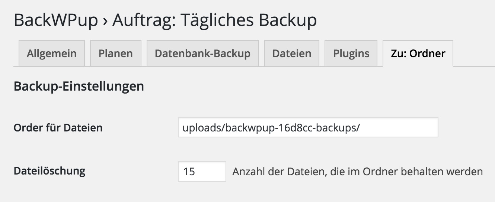Open the Planen tab

(x=115, y=53)
